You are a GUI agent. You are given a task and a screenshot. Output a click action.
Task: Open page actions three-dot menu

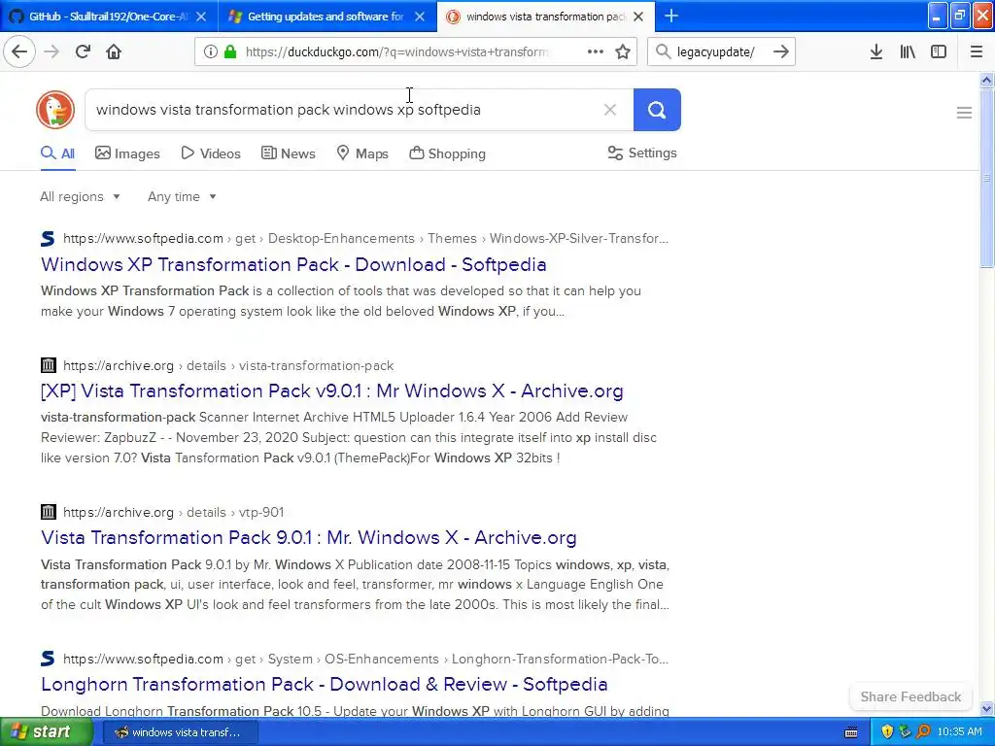tap(596, 51)
